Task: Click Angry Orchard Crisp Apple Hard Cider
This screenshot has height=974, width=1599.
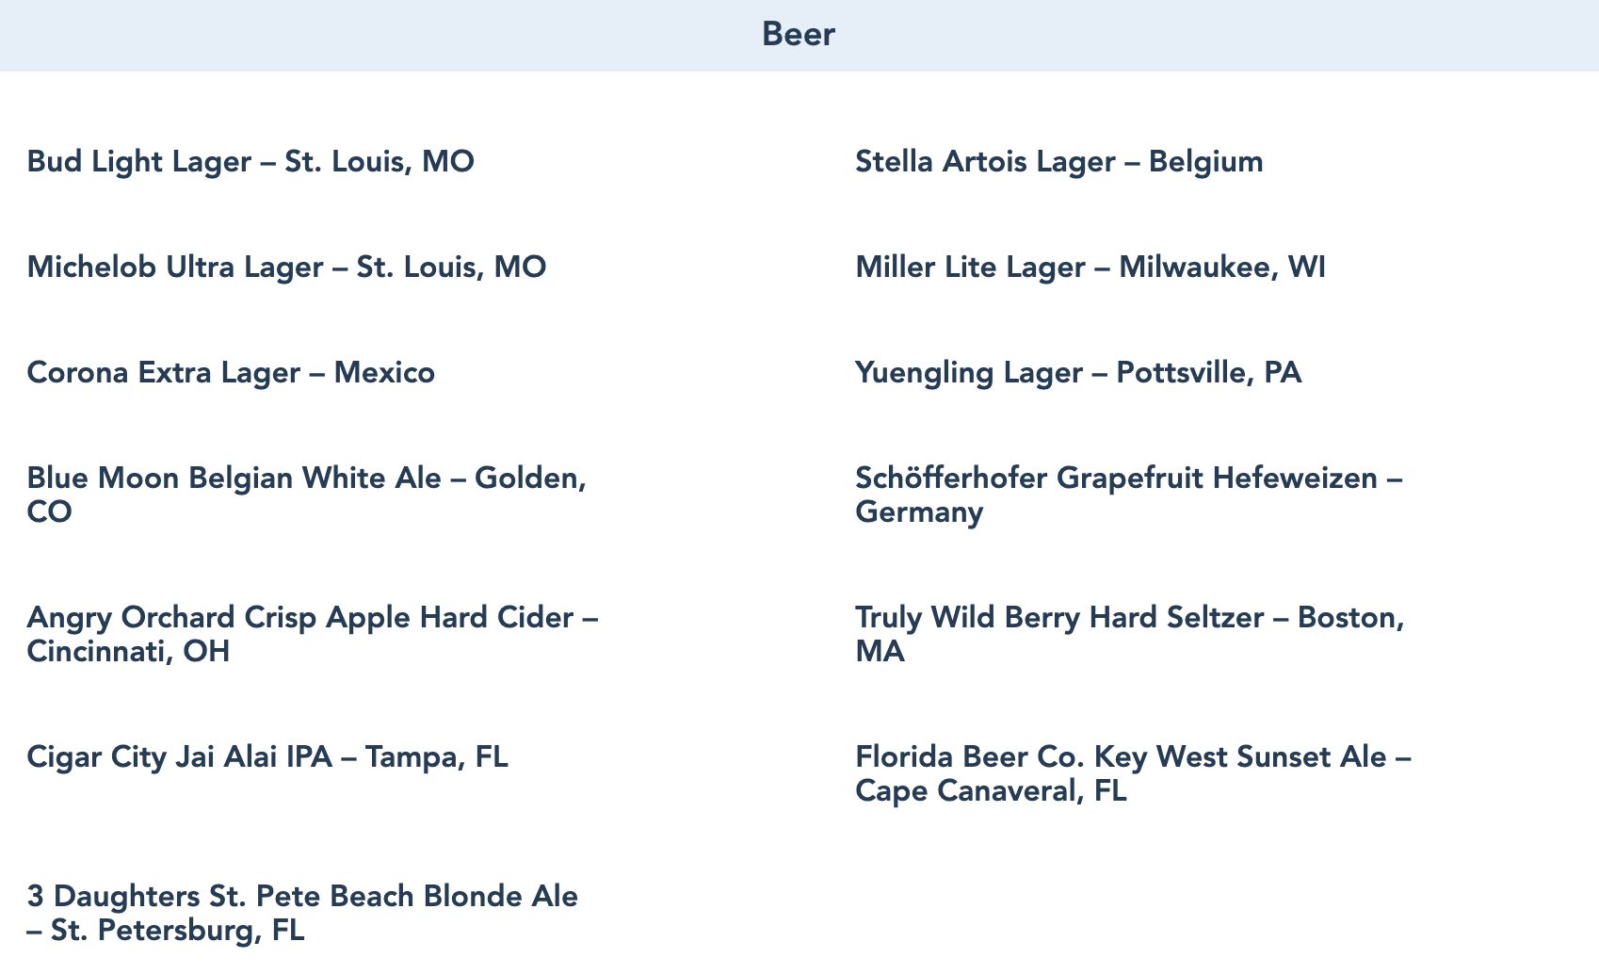Action: tap(313, 618)
